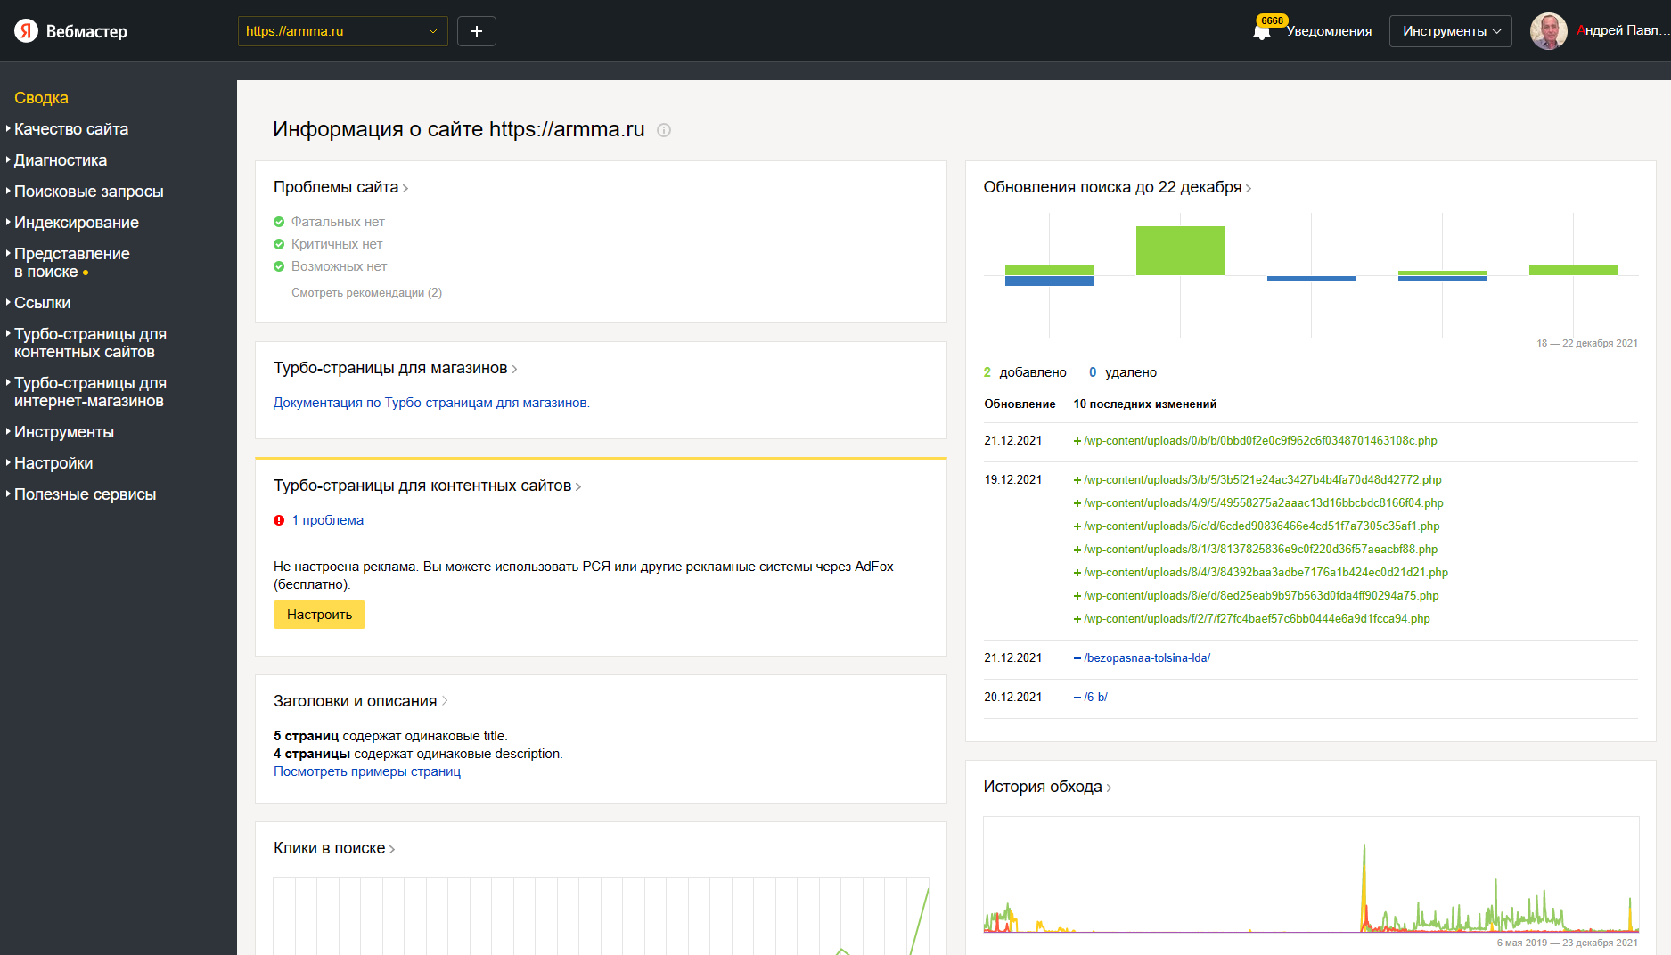Select Сводка in the sidebar
The image size is (1671, 955).
click(x=41, y=98)
